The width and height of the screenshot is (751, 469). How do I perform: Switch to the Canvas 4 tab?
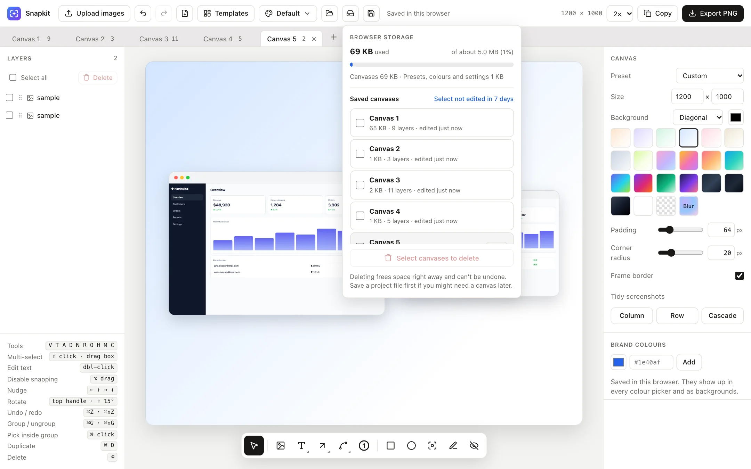coord(223,39)
